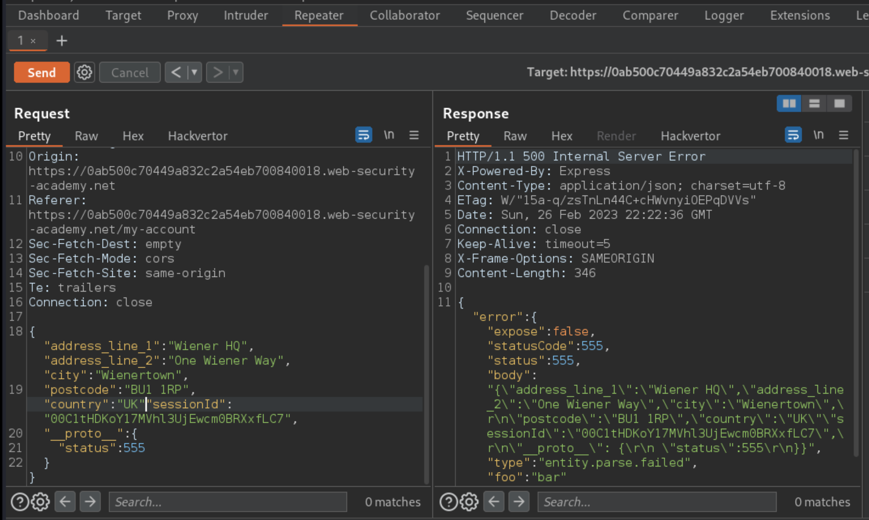Image resolution: width=869 pixels, height=520 pixels.
Task: Open the Response Hex view tab
Action: pyautogui.click(x=561, y=136)
